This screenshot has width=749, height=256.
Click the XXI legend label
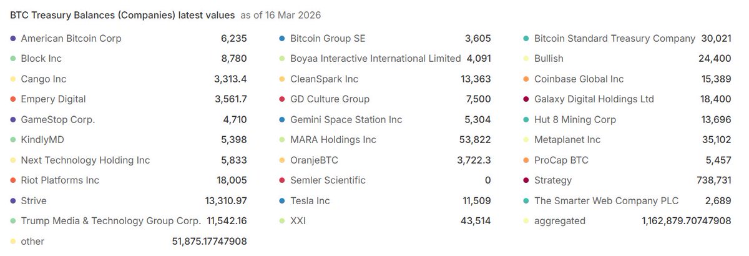pyautogui.click(x=298, y=221)
